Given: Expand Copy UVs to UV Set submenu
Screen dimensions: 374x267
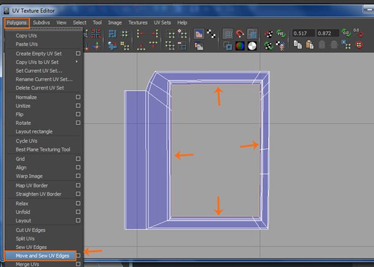Looking at the screenshot, I should tap(44, 62).
